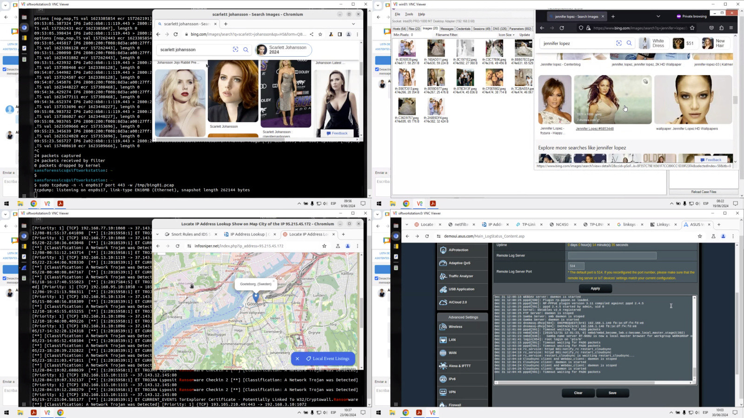Image resolution: width=744 pixels, height=418 pixels.
Task: Click Reload Case Files in NetworkMiner
Action: (x=704, y=192)
